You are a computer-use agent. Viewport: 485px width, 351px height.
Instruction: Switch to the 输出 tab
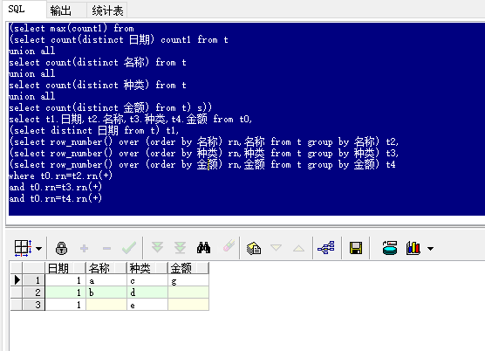point(61,10)
